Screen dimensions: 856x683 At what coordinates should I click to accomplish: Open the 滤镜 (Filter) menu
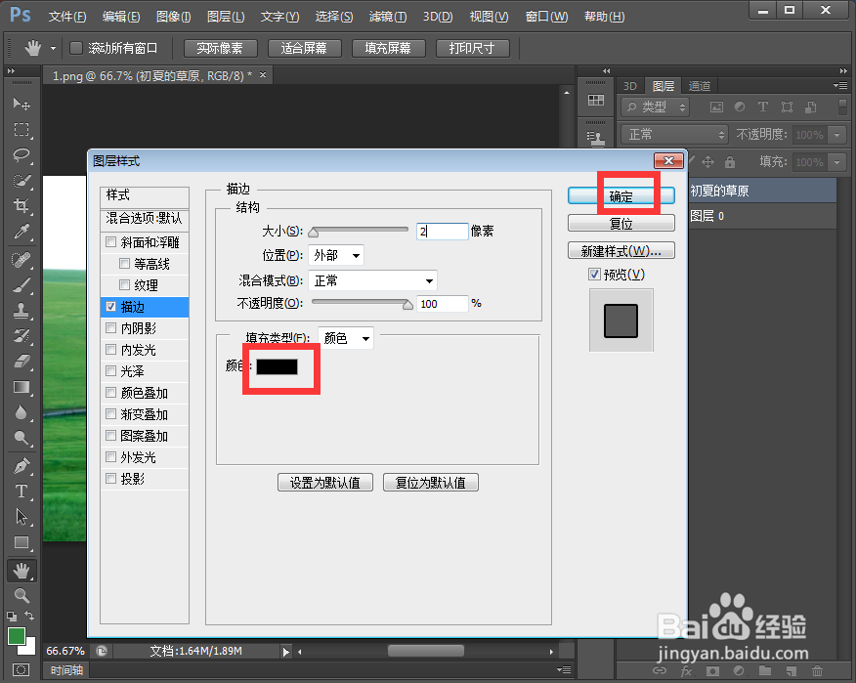pyautogui.click(x=386, y=16)
